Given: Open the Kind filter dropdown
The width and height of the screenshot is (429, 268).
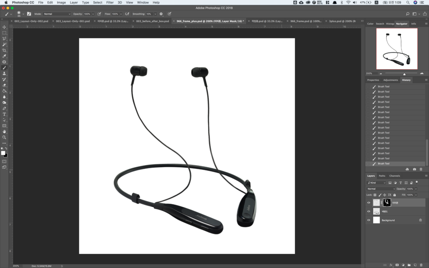Looking at the screenshot, I should [376, 182].
